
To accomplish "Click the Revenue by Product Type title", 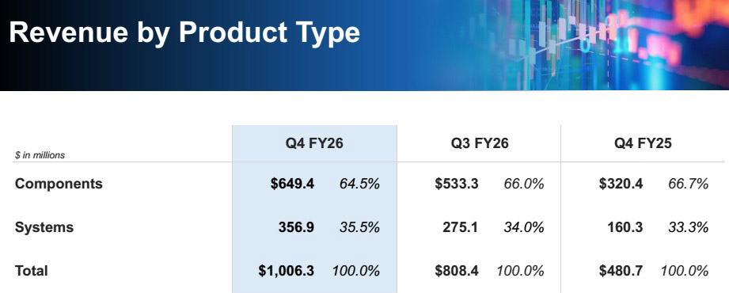I will click(184, 33).
